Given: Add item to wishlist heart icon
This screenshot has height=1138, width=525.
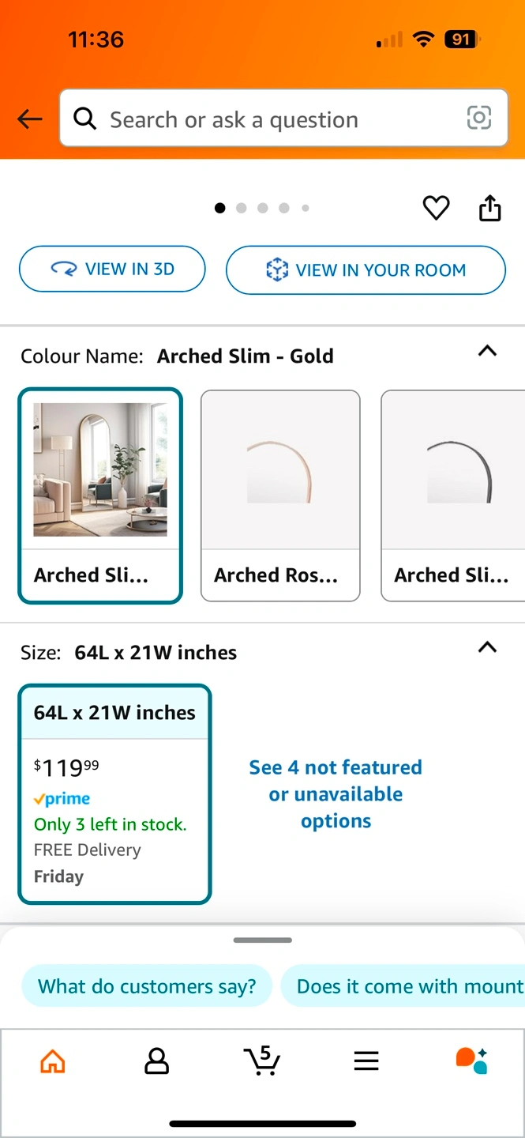Looking at the screenshot, I should tap(436, 208).
